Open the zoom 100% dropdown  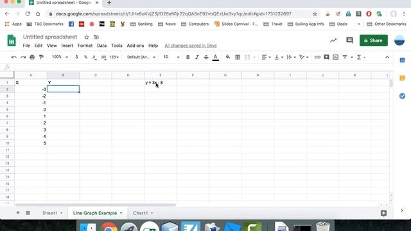60,57
